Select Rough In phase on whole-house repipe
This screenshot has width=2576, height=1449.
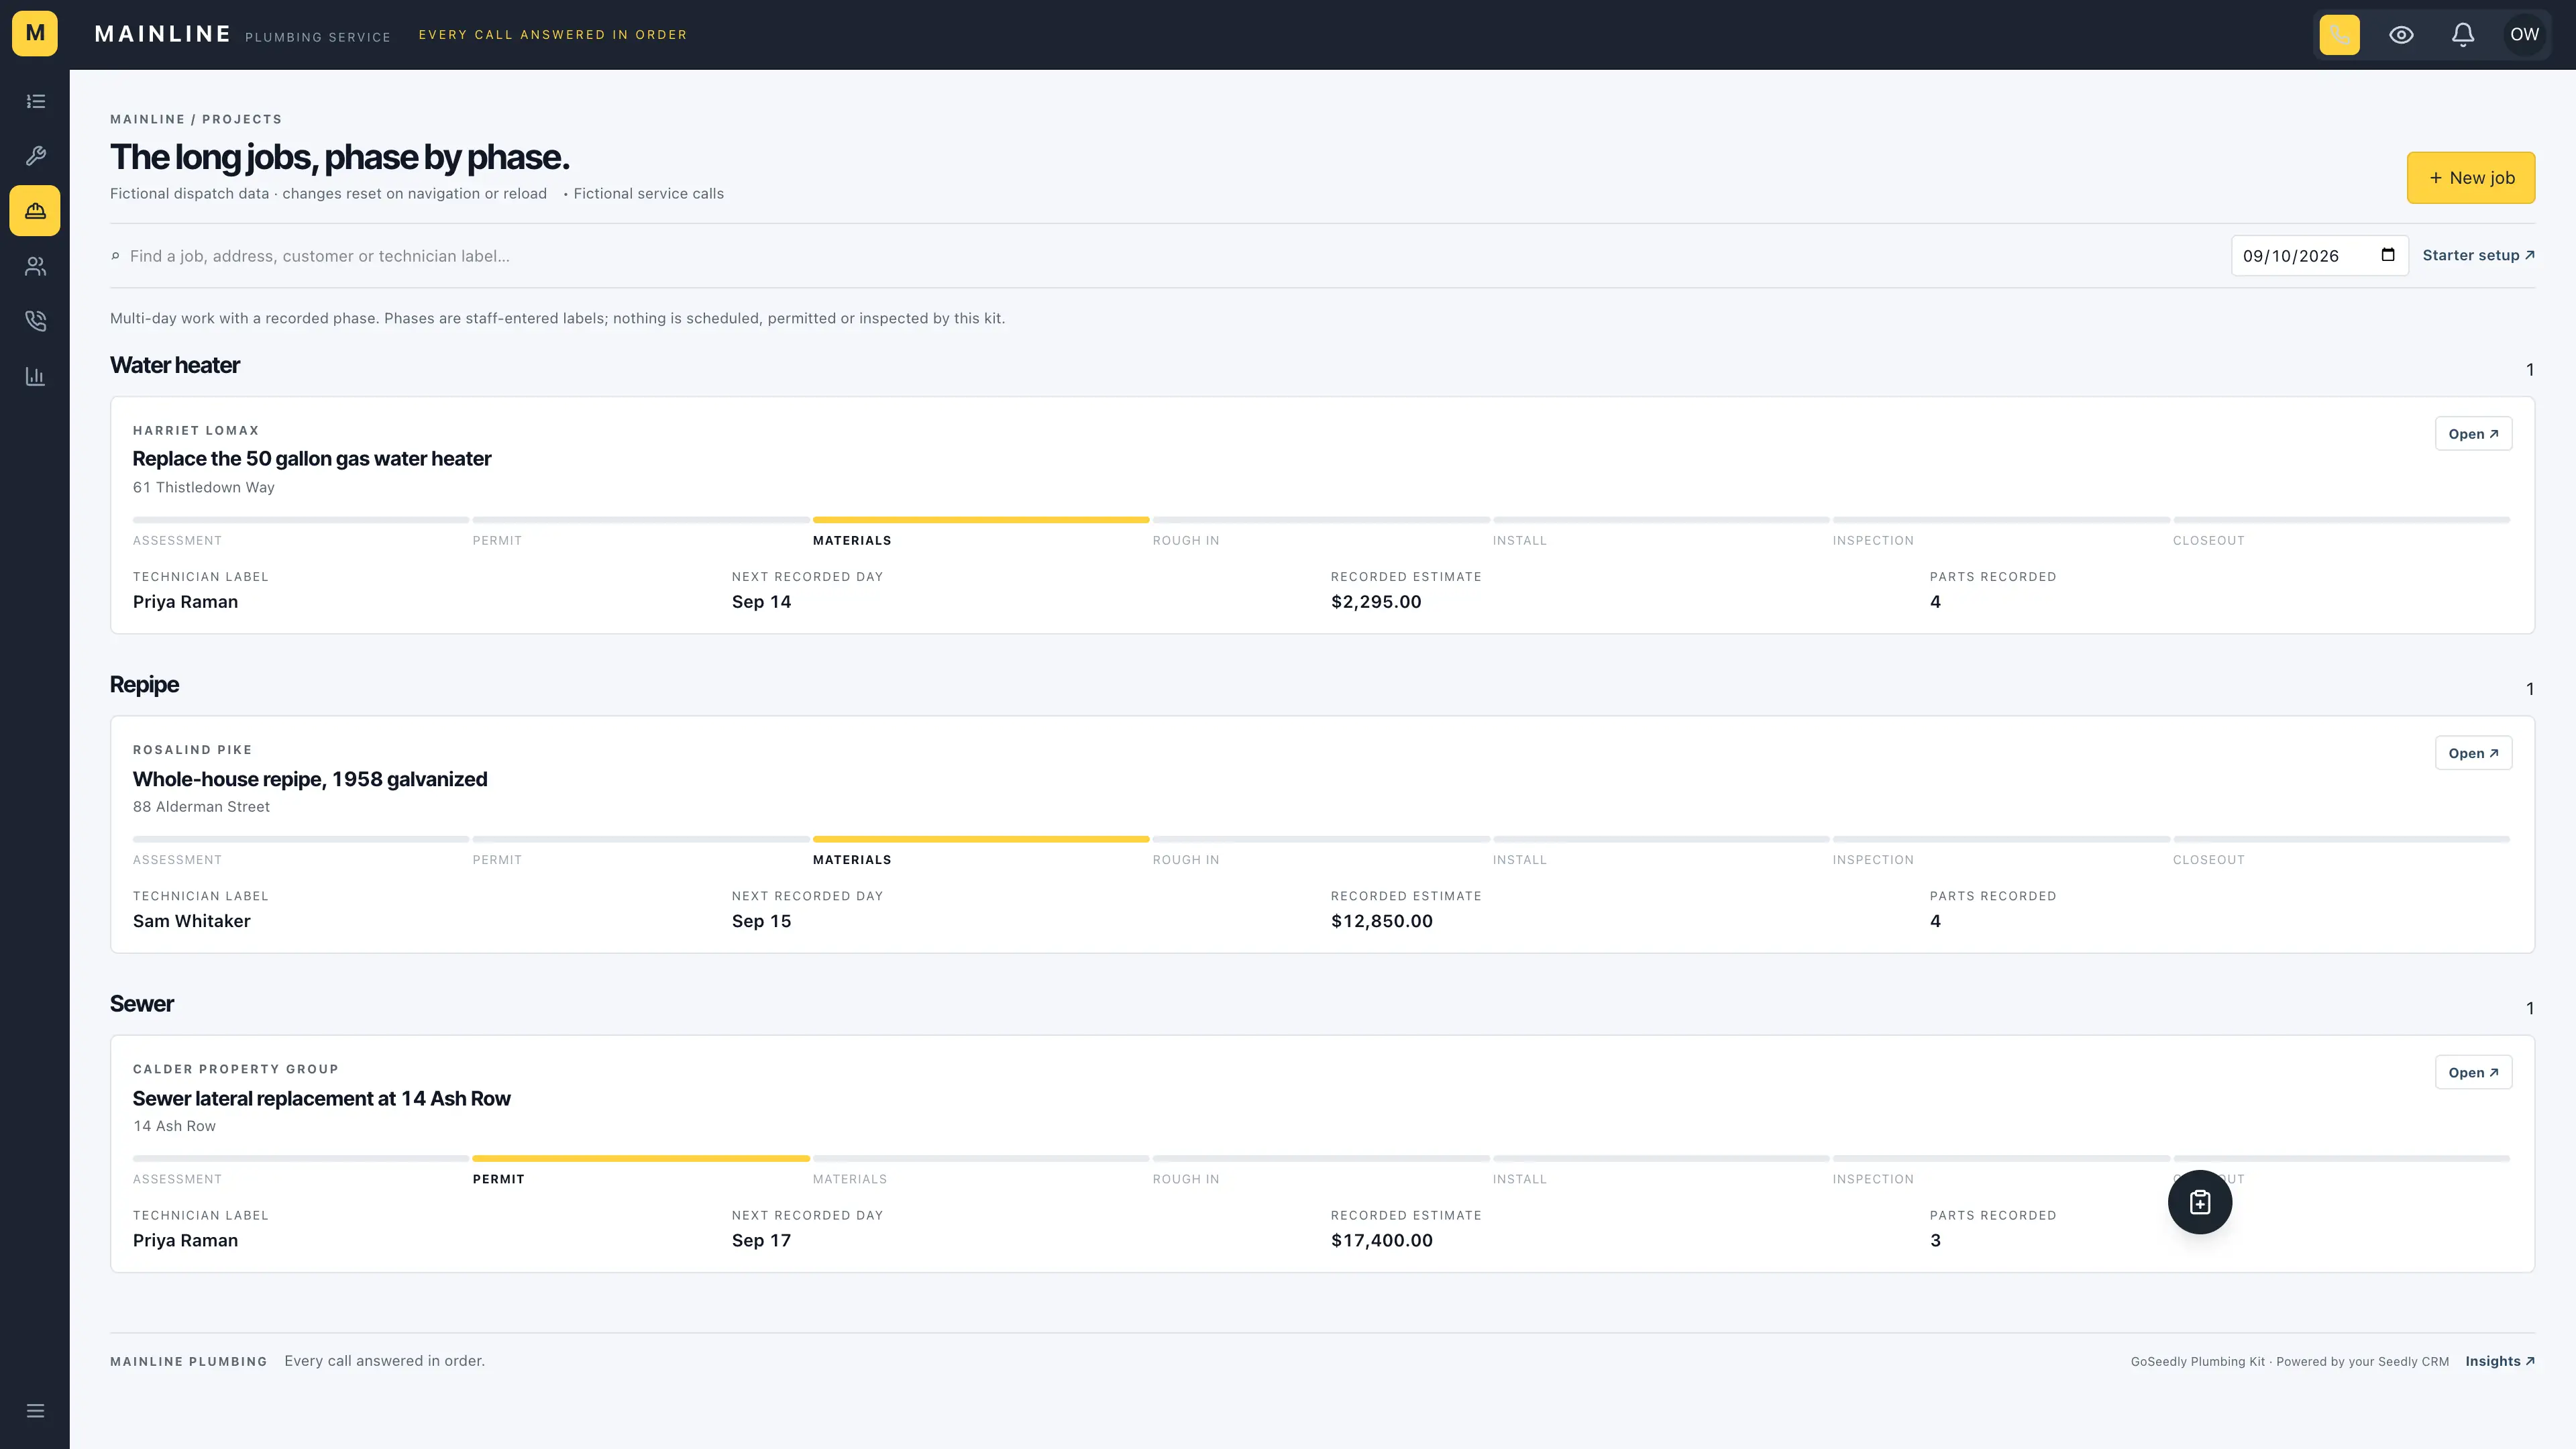(x=1320, y=851)
